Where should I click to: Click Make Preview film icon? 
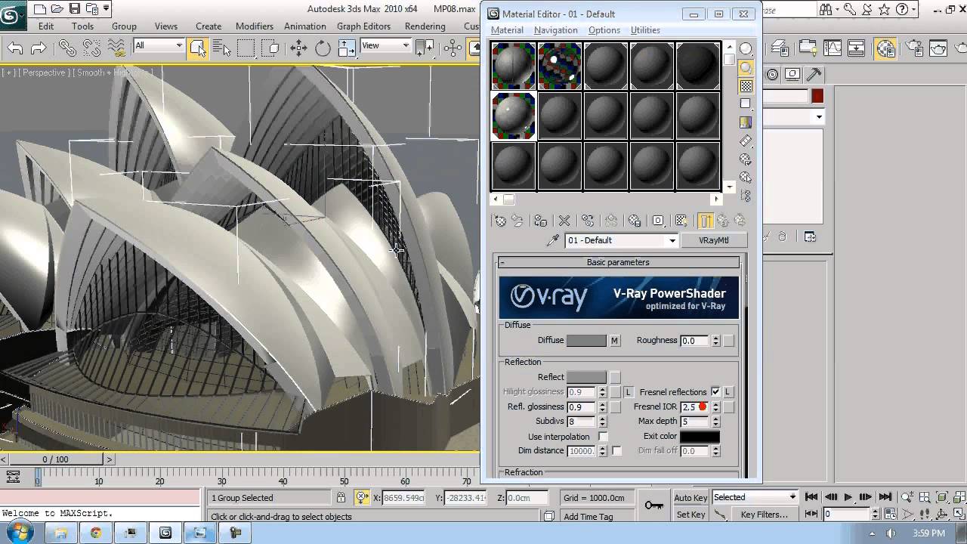[x=746, y=141]
